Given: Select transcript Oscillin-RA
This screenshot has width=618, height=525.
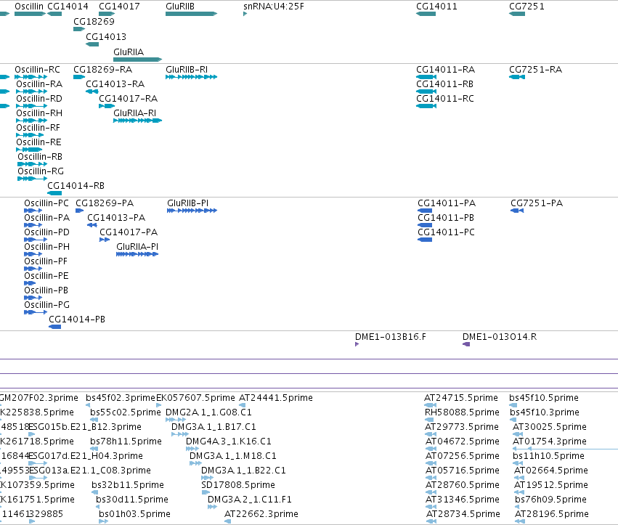Looking at the screenshot, I should click(39, 84).
